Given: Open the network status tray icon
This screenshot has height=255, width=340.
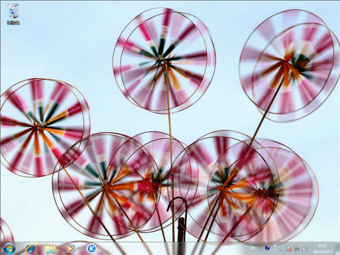Looking at the screenshot, I should coord(297,248).
